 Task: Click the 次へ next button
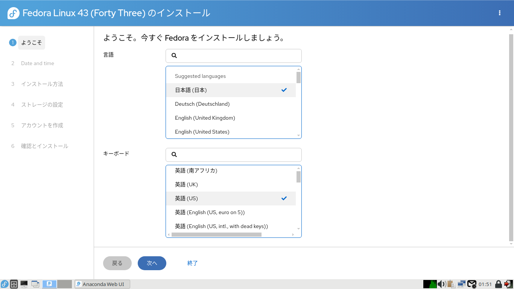click(x=152, y=263)
